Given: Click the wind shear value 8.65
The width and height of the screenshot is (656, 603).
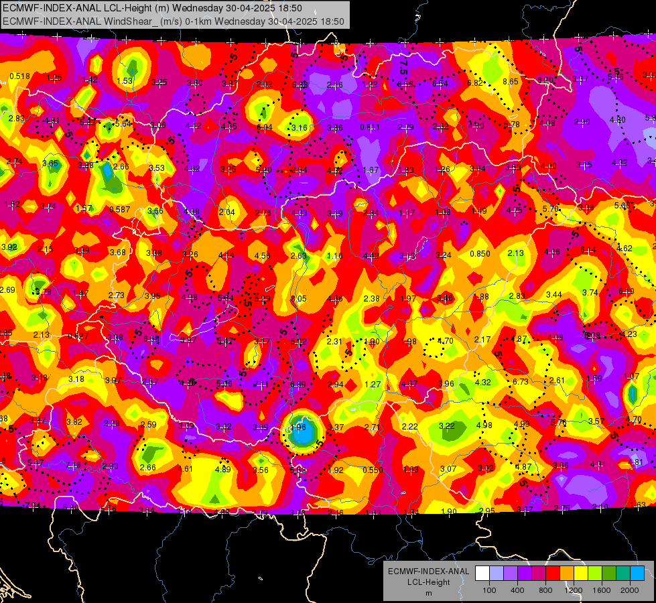Looking at the screenshot, I should click(511, 82).
